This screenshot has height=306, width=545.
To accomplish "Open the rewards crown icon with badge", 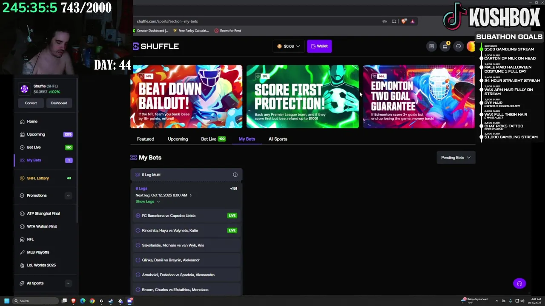I will (x=445, y=46).
